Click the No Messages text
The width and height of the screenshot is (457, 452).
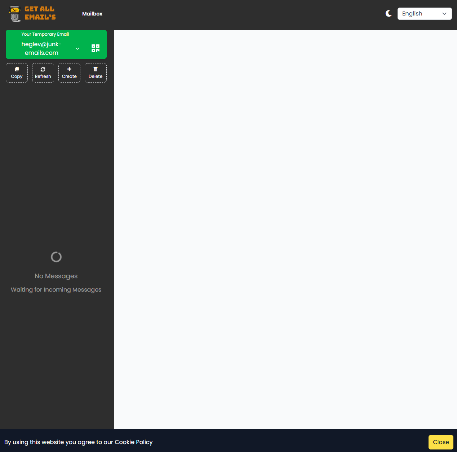(56, 276)
